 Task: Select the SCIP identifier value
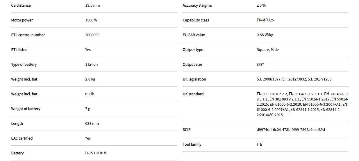(291, 130)
